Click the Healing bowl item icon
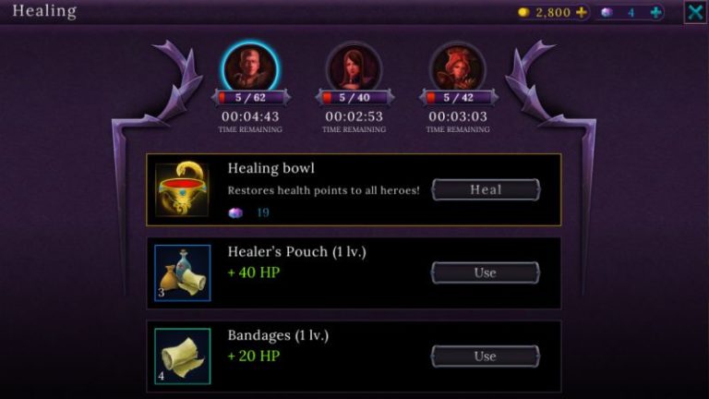This screenshot has height=399, width=709. coord(182,189)
